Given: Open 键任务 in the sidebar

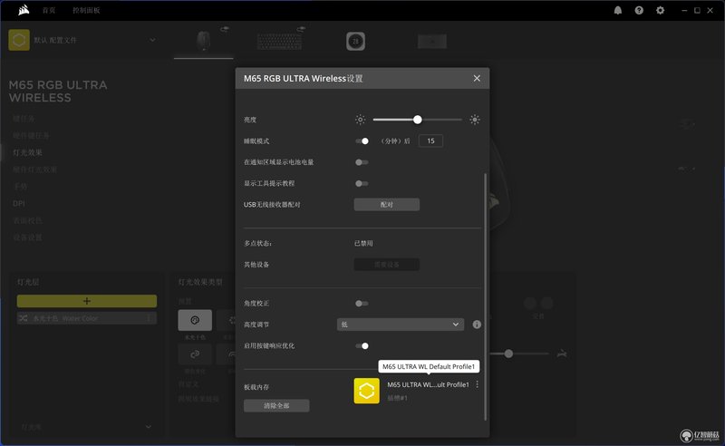Looking at the screenshot, I should [x=24, y=119].
